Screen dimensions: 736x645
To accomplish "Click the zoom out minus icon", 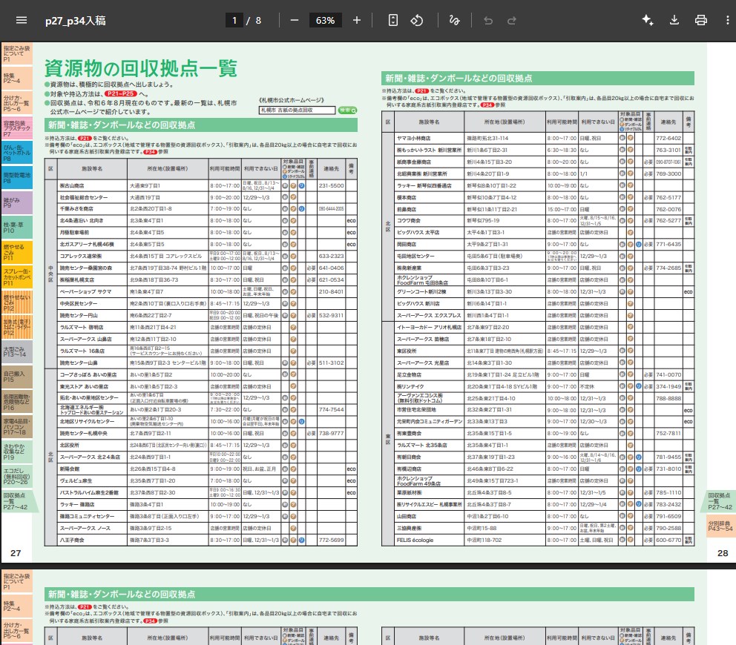I will [x=295, y=20].
